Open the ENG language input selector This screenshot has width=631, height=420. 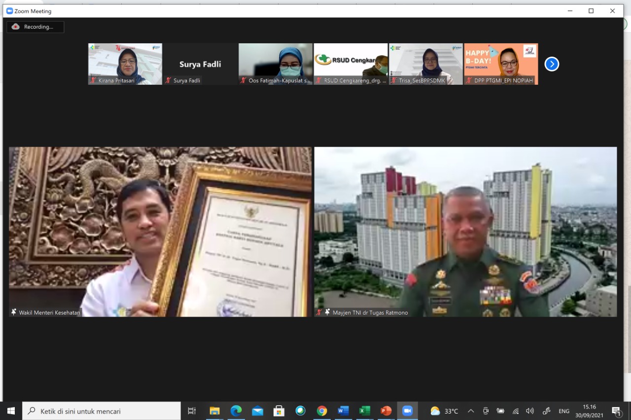563,411
